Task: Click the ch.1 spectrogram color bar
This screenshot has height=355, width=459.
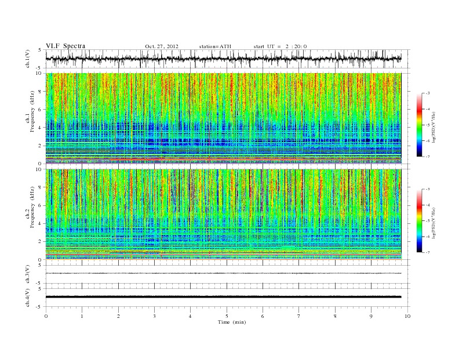Action: [420, 125]
